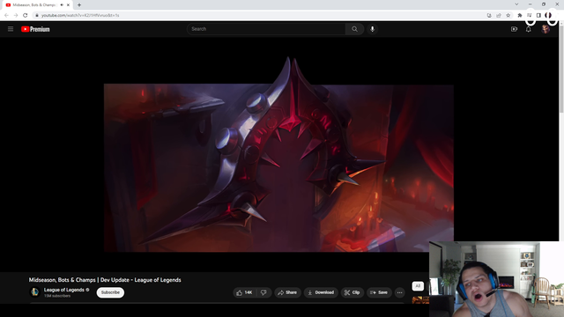Click the video title text
Image resolution: width=564 pixels, height=317 pixels.
coord(105,280)
